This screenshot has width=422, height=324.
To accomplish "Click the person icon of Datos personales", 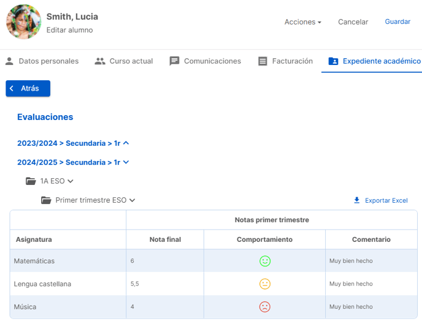I will (x=9, y=61).
